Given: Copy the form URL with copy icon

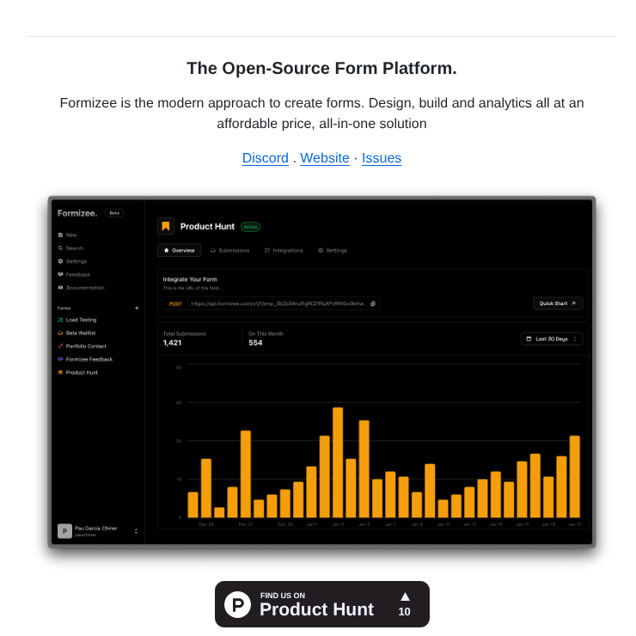Looking at the screenshot, I should point(373,303).
